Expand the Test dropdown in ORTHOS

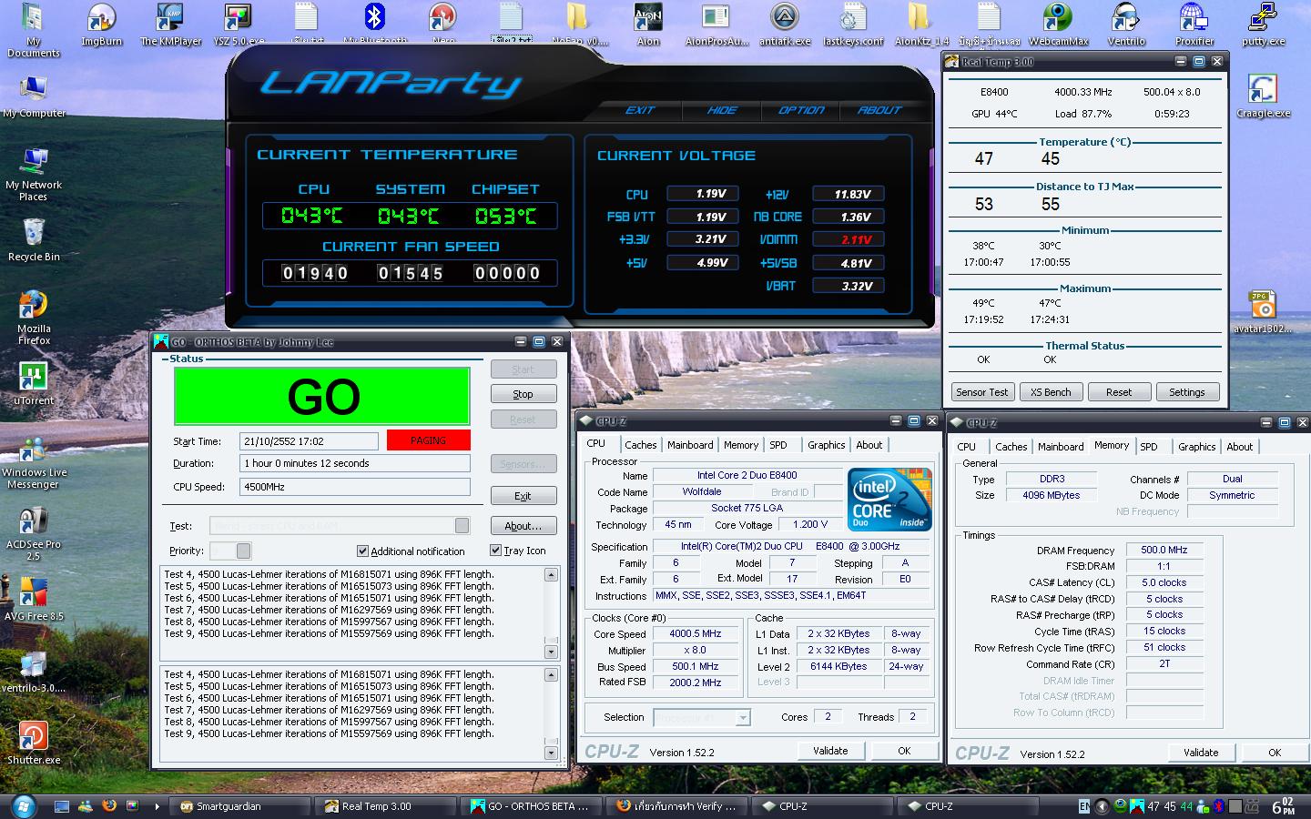(x=462, y=525)
